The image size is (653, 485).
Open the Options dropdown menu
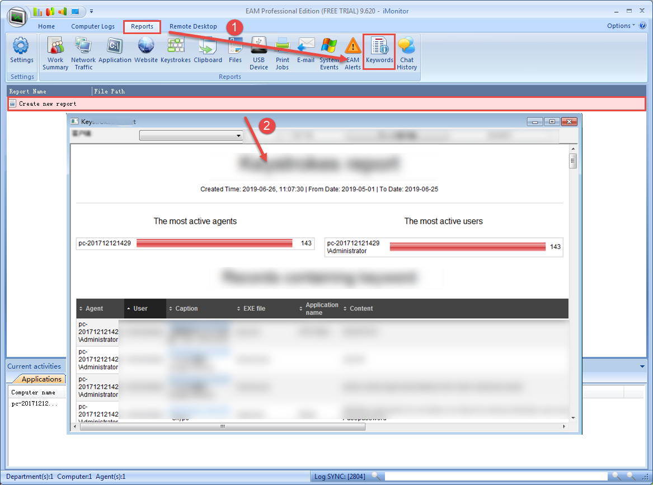click(x=621, y=26)
